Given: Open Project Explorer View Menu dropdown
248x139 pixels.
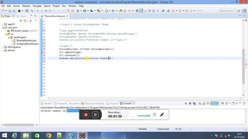Looking at the screenshot, I should click(36, 20).
